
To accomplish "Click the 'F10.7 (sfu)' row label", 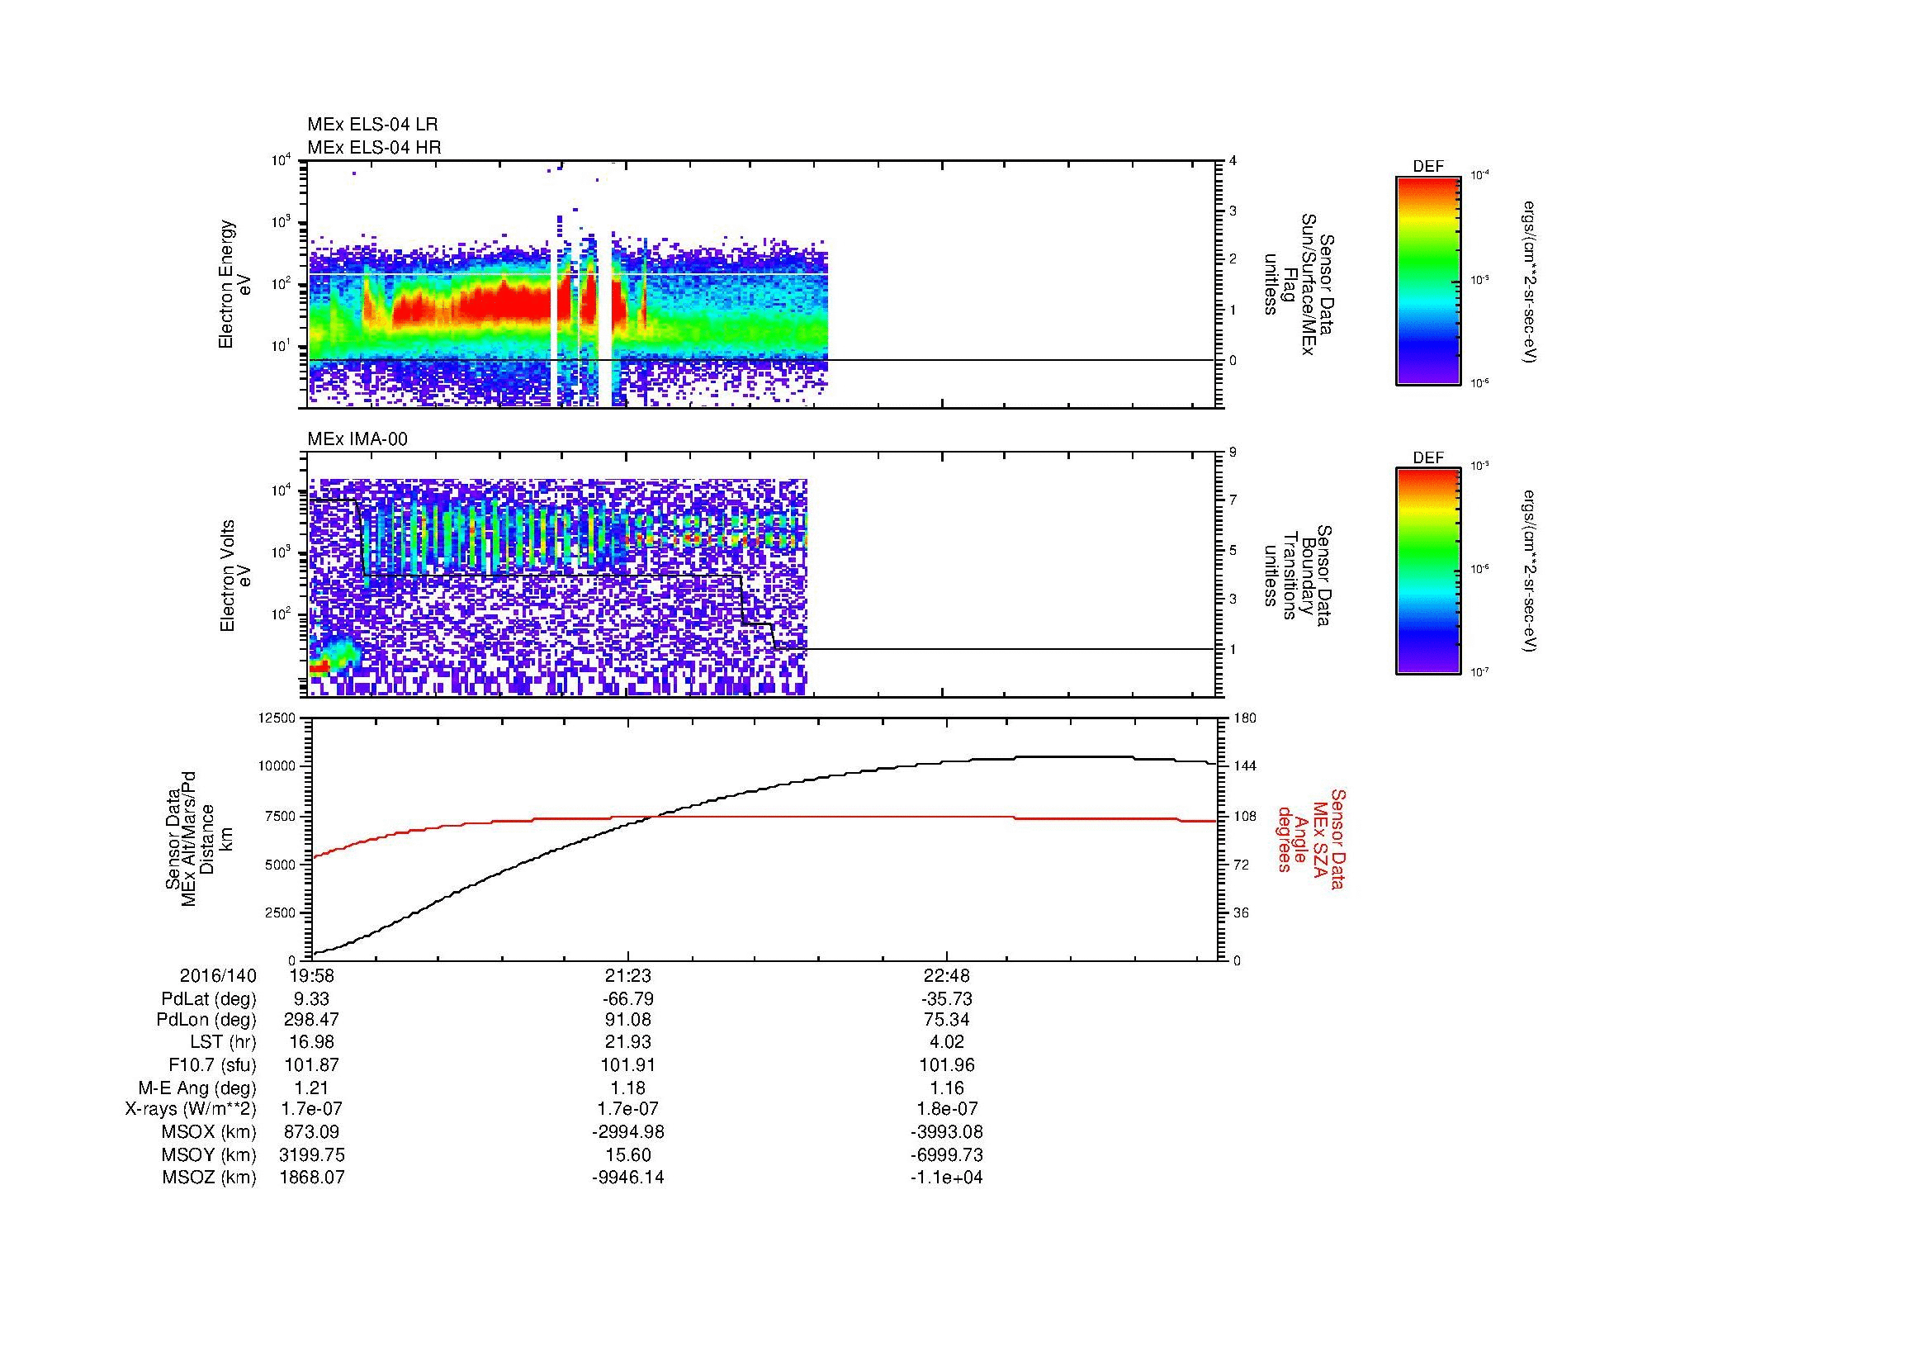I will (x=212, y=1065).
